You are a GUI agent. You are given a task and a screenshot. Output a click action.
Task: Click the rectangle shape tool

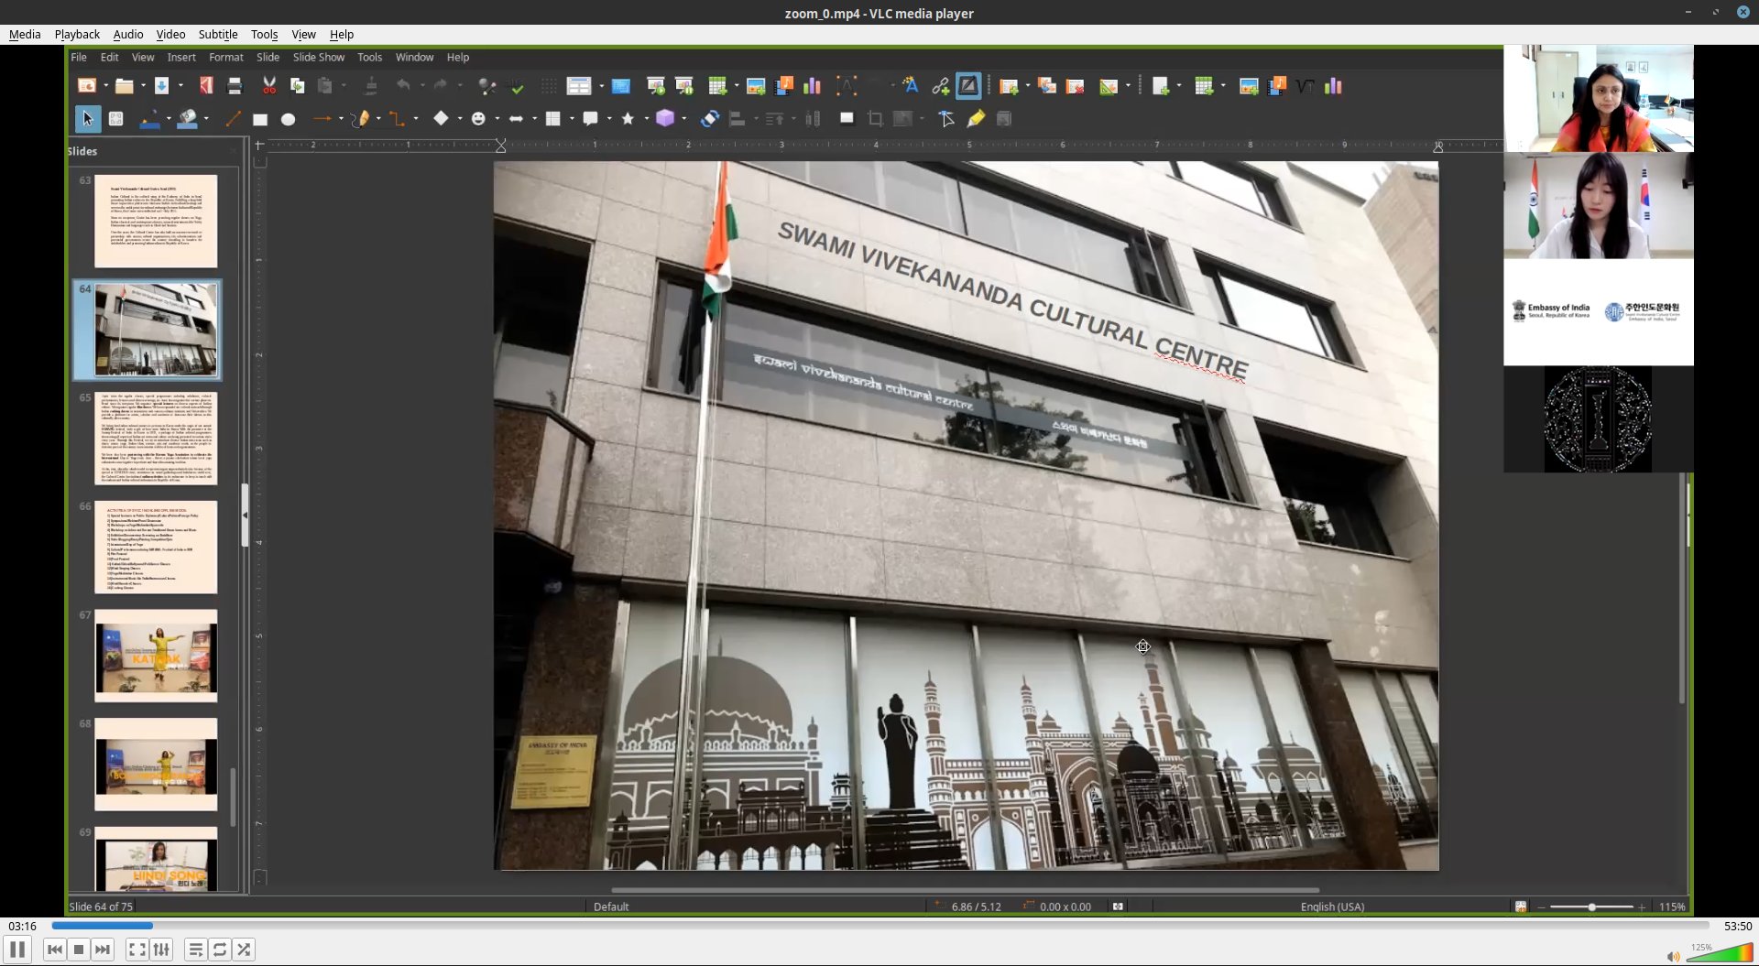coord(260,119)
